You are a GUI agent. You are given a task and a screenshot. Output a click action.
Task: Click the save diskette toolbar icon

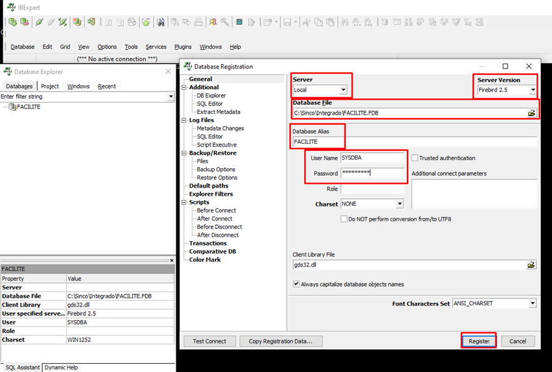click(287, 22)
